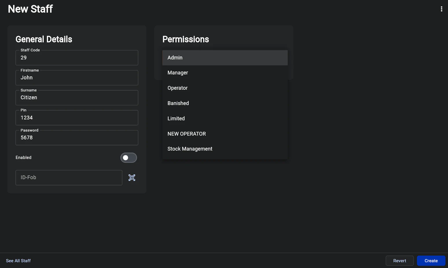Choose the Manager permission option
This screenshot has width=448, height=268.
point(225,73)
